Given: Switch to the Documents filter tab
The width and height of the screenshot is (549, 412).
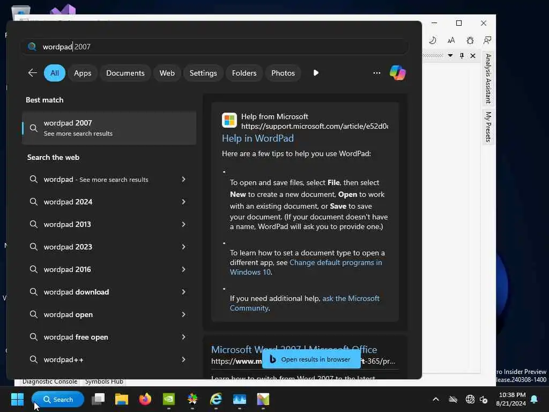Looking at the screenshot, I should [x=125, y=73].
